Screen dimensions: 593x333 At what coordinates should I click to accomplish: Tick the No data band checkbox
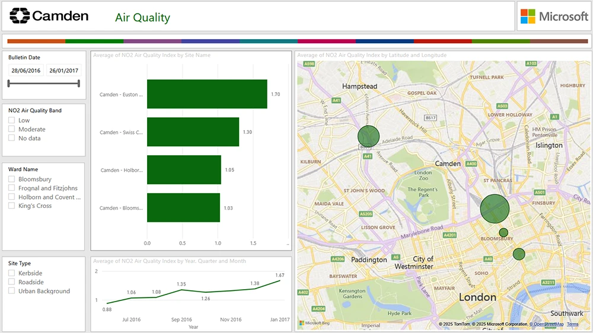click(12, 138)
